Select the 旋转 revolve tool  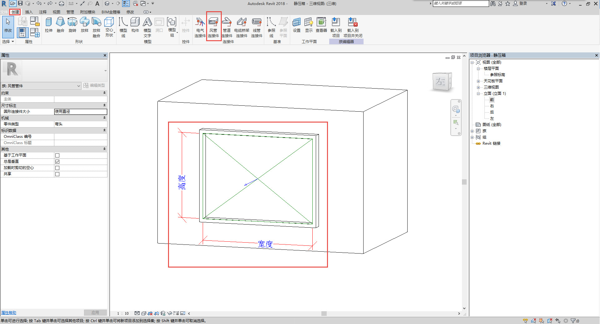72,25
